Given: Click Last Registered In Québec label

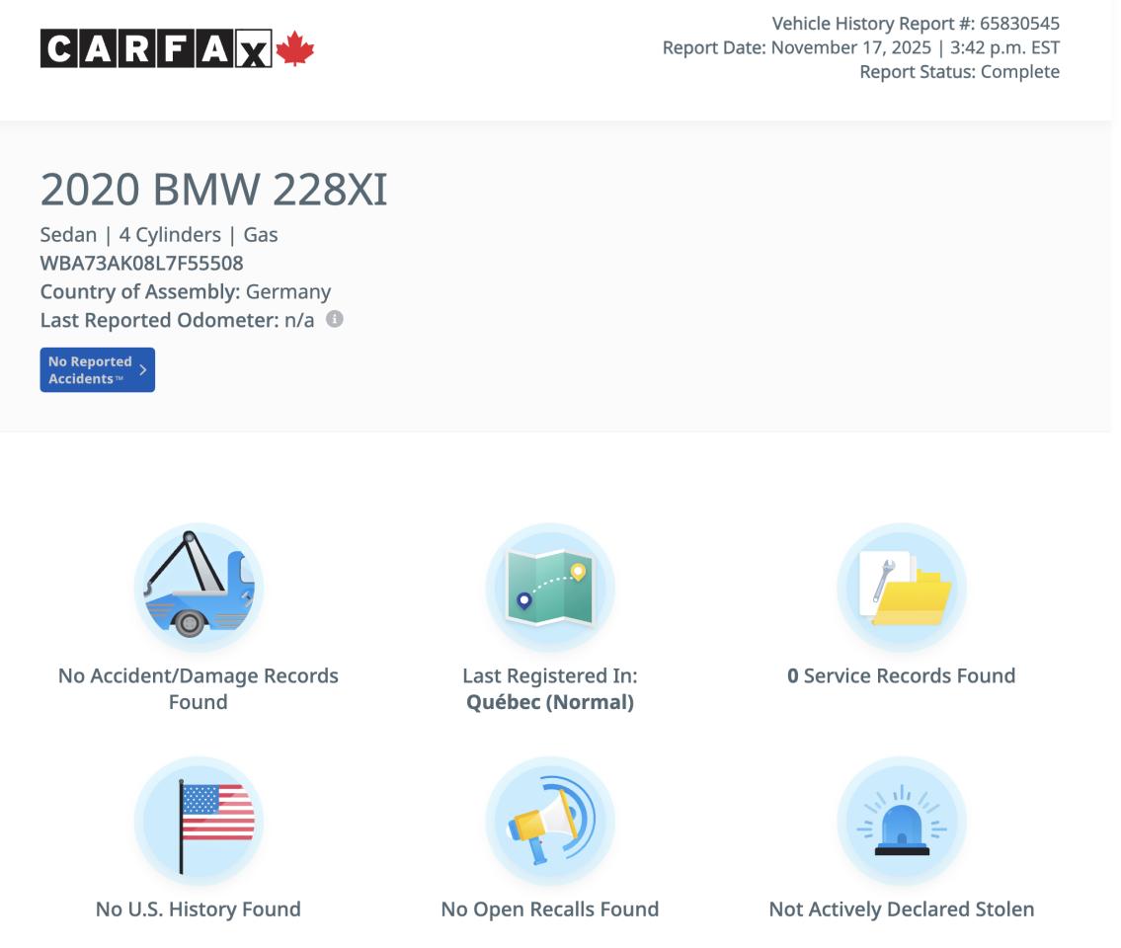Looking at the screenshot, I should pos(550,688).
